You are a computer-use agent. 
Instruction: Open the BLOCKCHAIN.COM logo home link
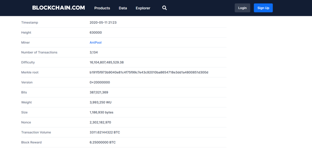click(x=58, y=8)
